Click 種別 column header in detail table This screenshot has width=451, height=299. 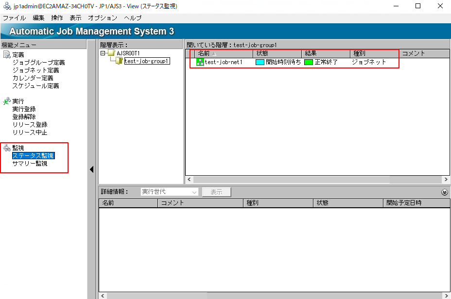tap(278, 203)
